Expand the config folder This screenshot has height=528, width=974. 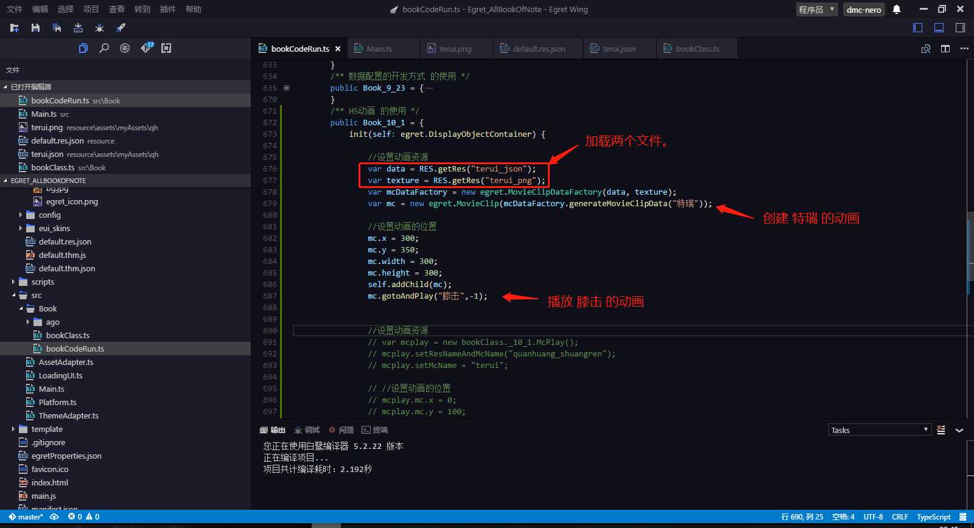click(20, 215)
